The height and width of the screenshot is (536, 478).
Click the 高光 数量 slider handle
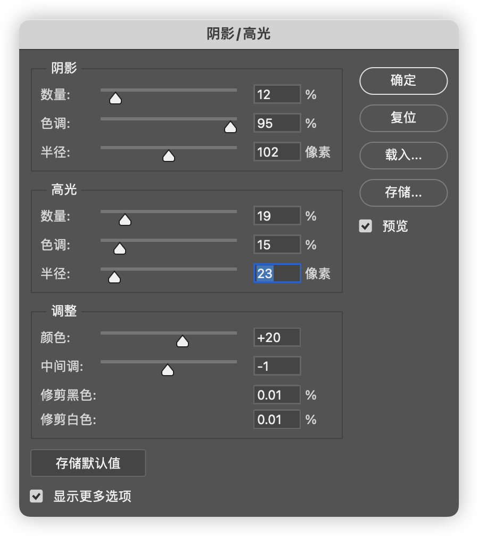click(125, 220)
